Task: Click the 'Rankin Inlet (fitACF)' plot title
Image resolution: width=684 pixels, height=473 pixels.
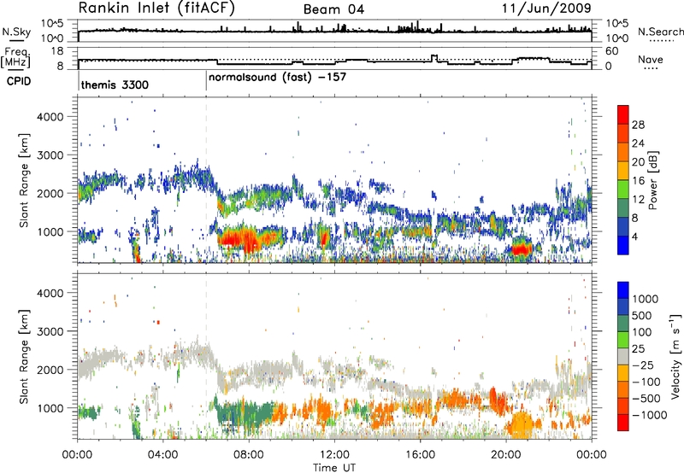Action: click(x=156, y=9)
